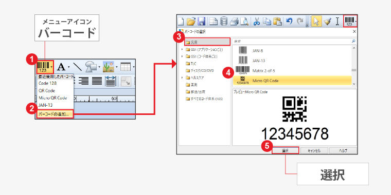The width and height of the screenshot is (391, 195).
Task: Click the stretch-to-width text alignment icon
Action: 110,81
